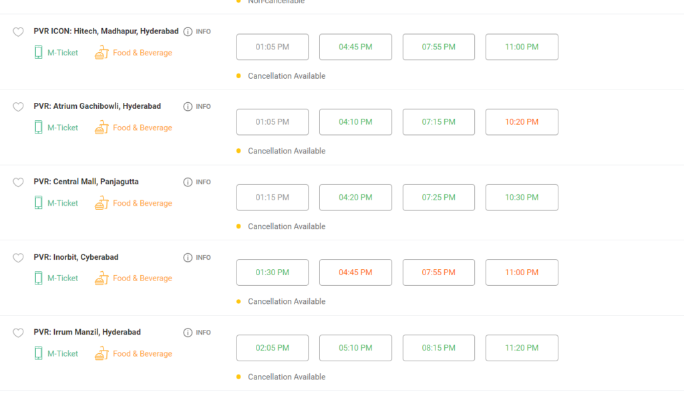Pick 07:55 PM show at PVR Inorbit
The width and height of the screenshot is (684, 396).
point(438,272)
